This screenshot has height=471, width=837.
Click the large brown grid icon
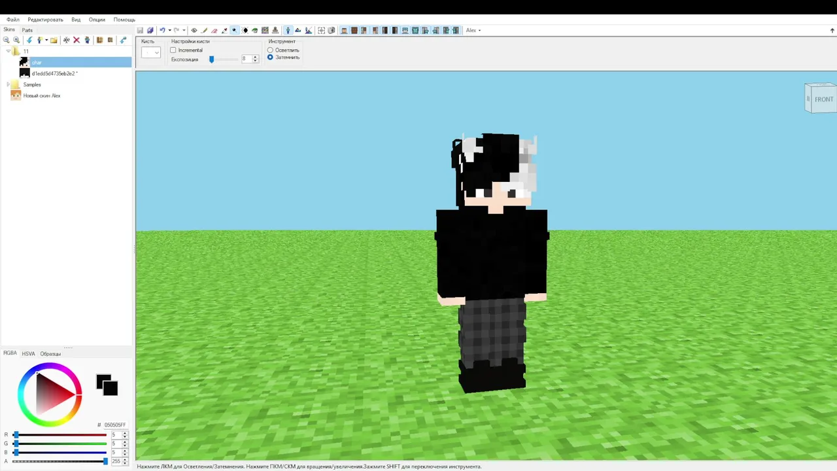pos(99,40)
